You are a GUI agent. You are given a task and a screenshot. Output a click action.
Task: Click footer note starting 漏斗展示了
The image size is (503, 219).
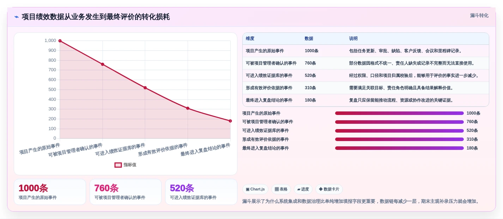361,201
